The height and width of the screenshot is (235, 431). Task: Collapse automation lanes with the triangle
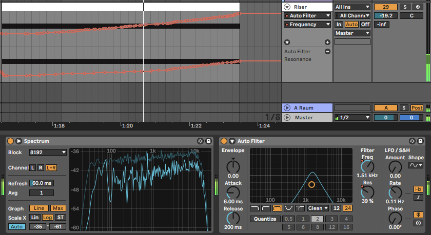pyautogui.click(x=287, y=42)
